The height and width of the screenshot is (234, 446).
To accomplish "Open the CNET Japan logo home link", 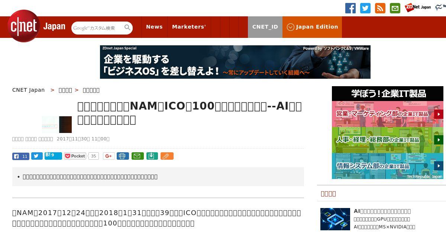I will [x=36, y=26].
